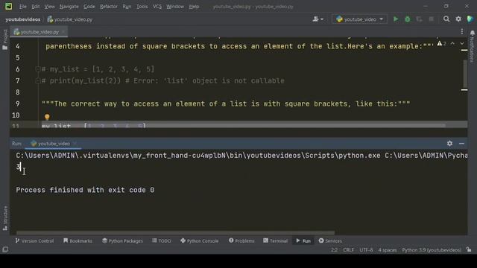This screenshot has height=268, width=477.
Task: Open the Code menu
Action: click(89, 7)
